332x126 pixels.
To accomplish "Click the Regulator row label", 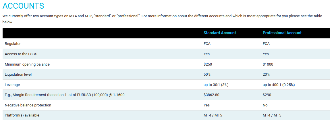I will [x=13, y=44].
